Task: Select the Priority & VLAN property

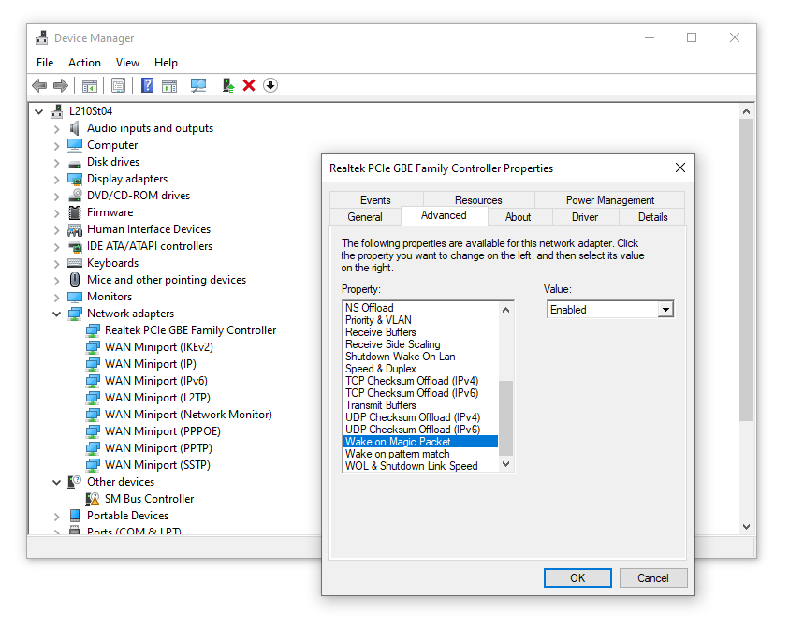Action: click(421, 320)
